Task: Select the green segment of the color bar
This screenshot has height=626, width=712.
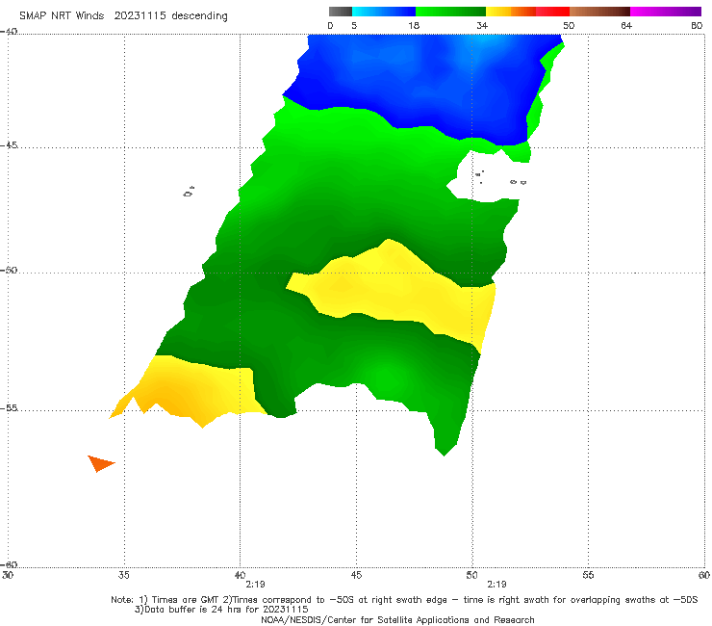Action: pyautogui.click(x=450, y=12)
